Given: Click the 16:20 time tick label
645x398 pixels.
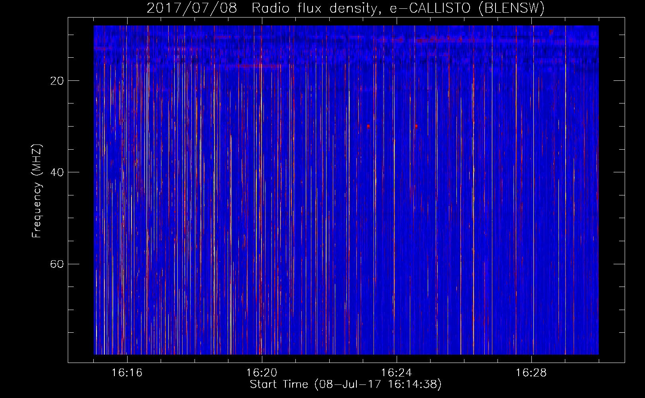Looking at the screenshot, I should [x=262, y=373].
